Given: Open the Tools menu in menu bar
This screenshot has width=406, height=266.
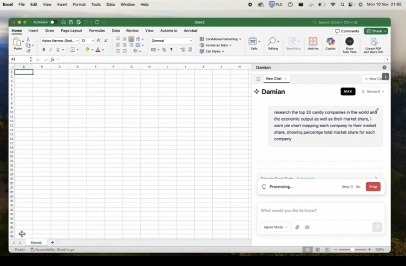Looking at the screenshot, I should pyautogui.click(x=96, y=5).
